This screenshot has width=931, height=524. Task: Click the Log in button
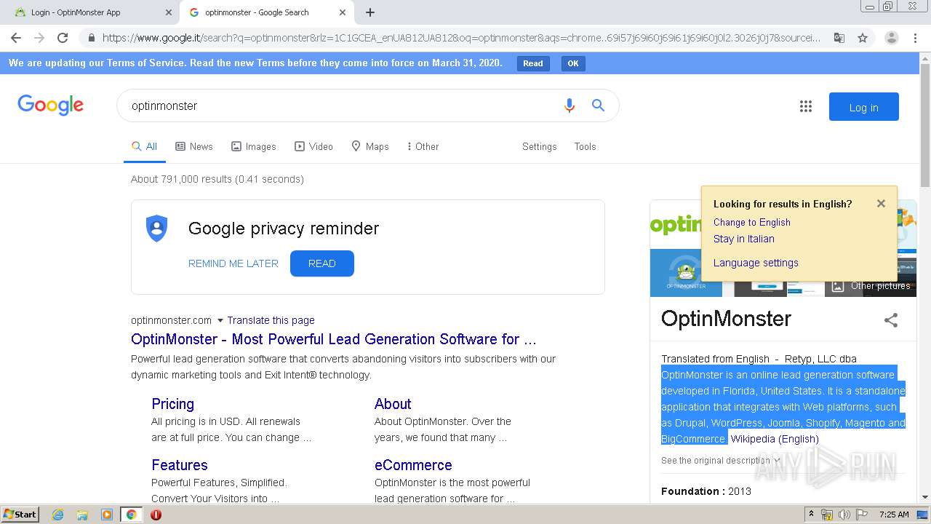(x=863, y=107)
